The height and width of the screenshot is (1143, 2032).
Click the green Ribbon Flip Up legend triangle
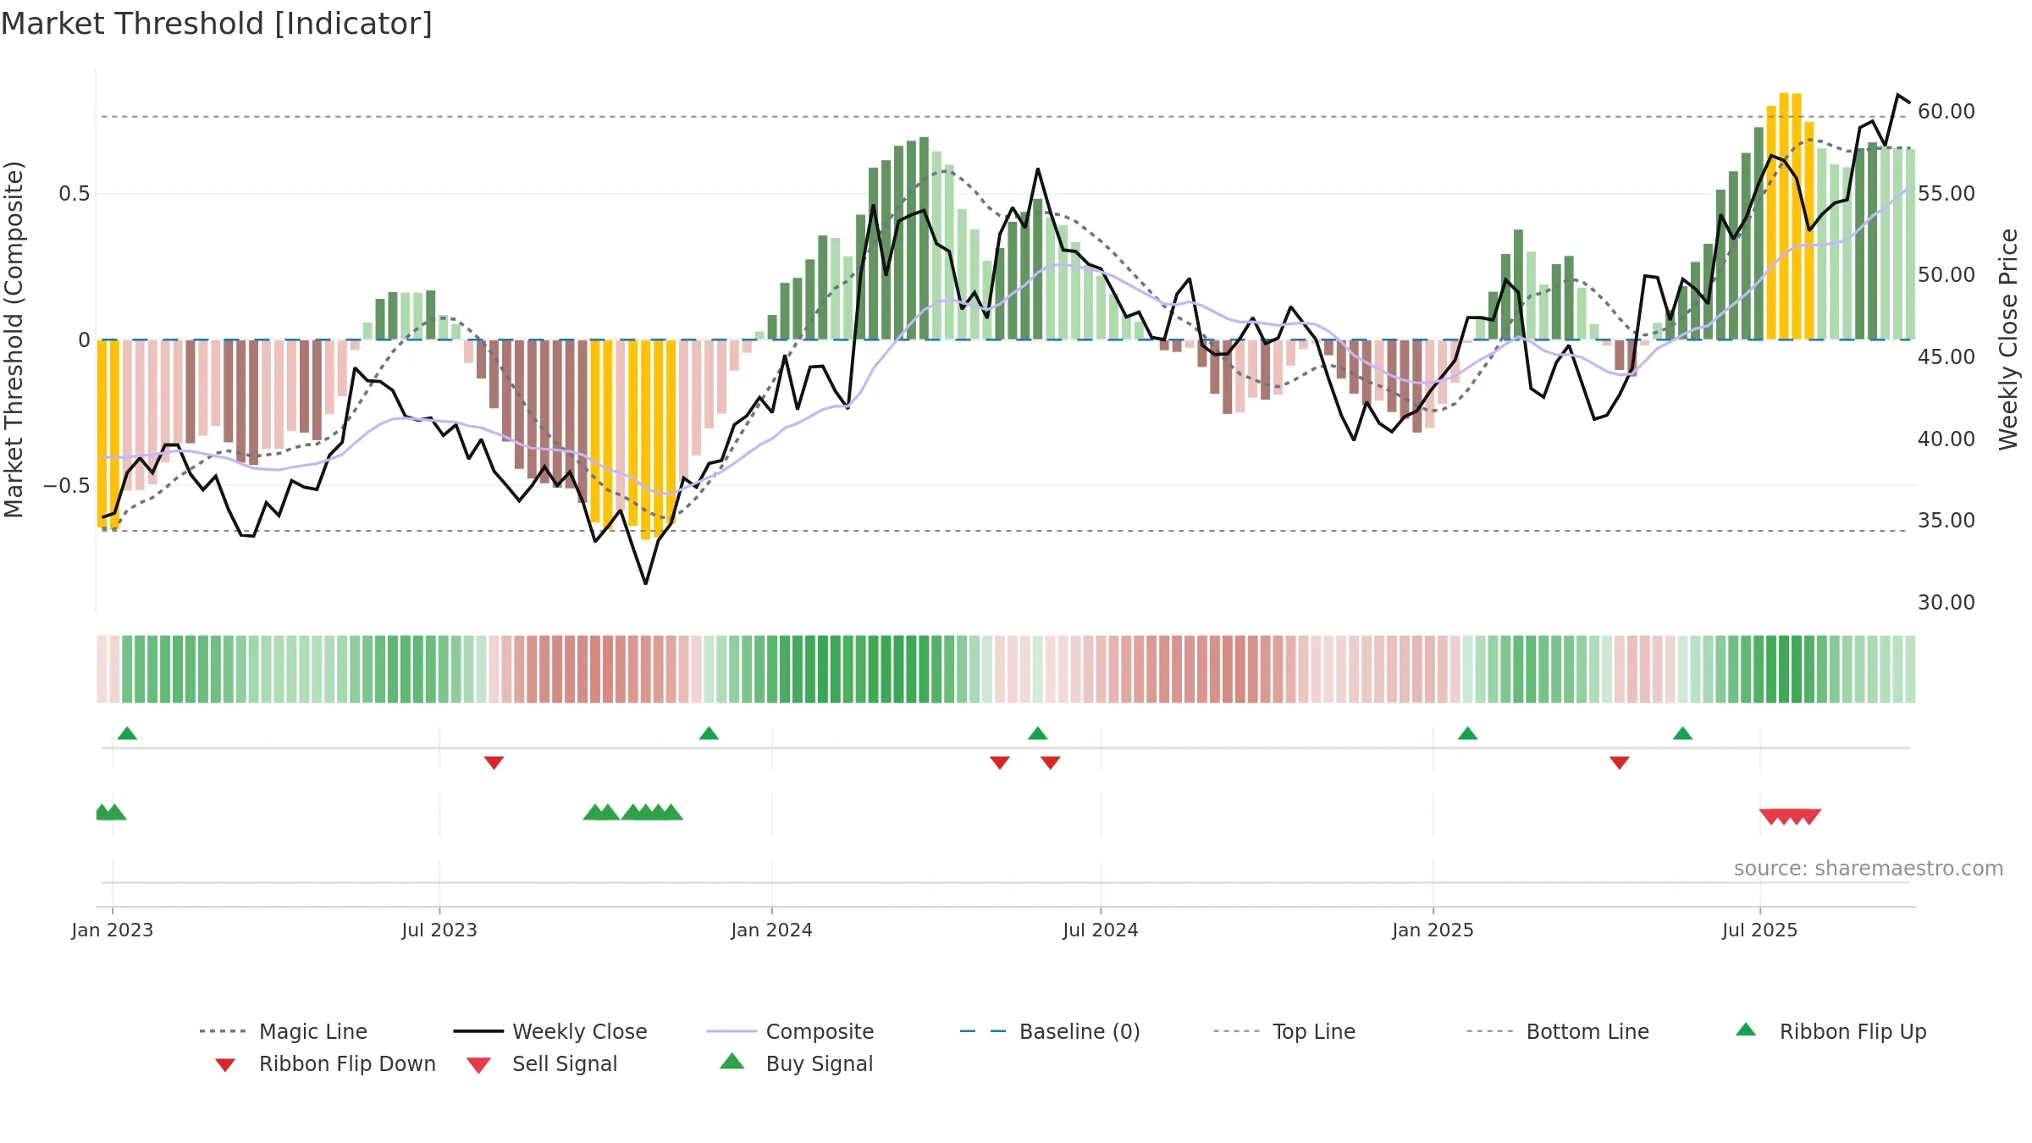click(1746, 1030)
